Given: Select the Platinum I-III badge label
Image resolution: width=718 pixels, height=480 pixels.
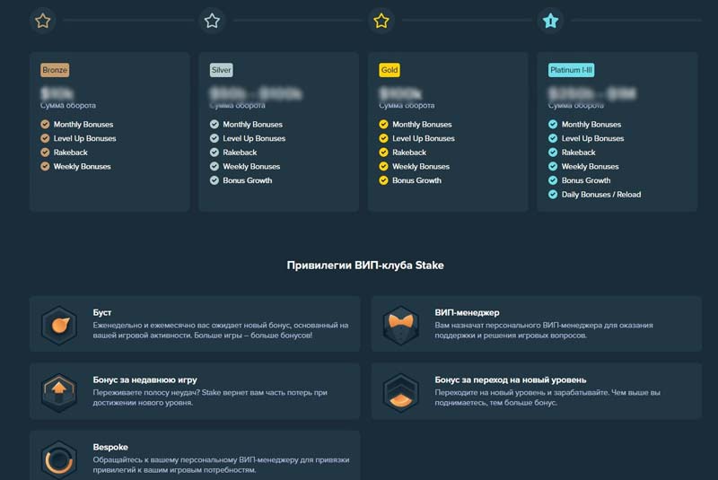Looking at the screenshot, I should (x=571, y=70).
